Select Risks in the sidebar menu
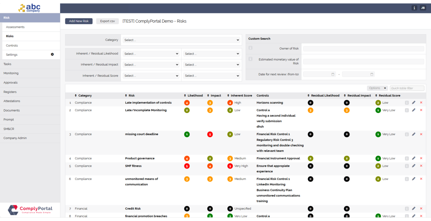 [9, 36]
